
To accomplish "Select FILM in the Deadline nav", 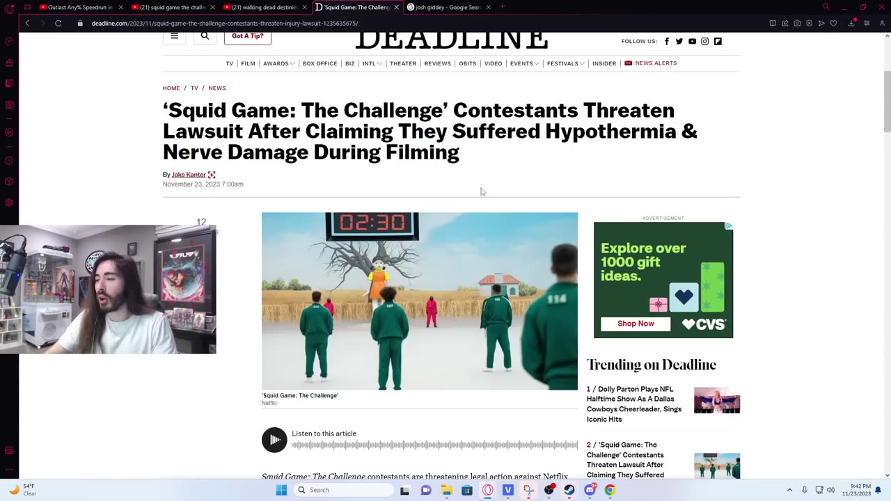I will (x=248, y=63).
